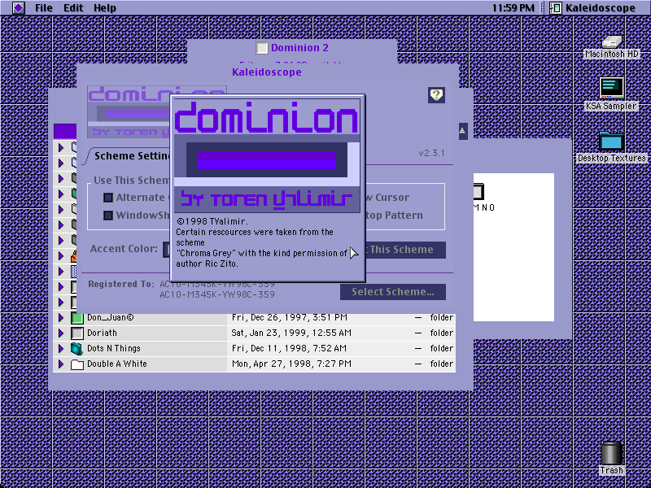Click the Dominion 2 window title
Viewport: 651px width, 488px height.
click(x=299, y=48)
